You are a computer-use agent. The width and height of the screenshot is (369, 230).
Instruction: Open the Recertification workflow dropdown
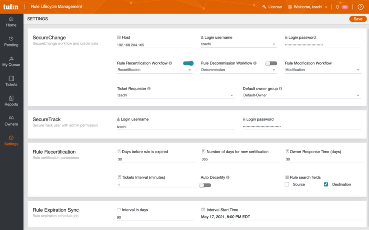(155, 70)
